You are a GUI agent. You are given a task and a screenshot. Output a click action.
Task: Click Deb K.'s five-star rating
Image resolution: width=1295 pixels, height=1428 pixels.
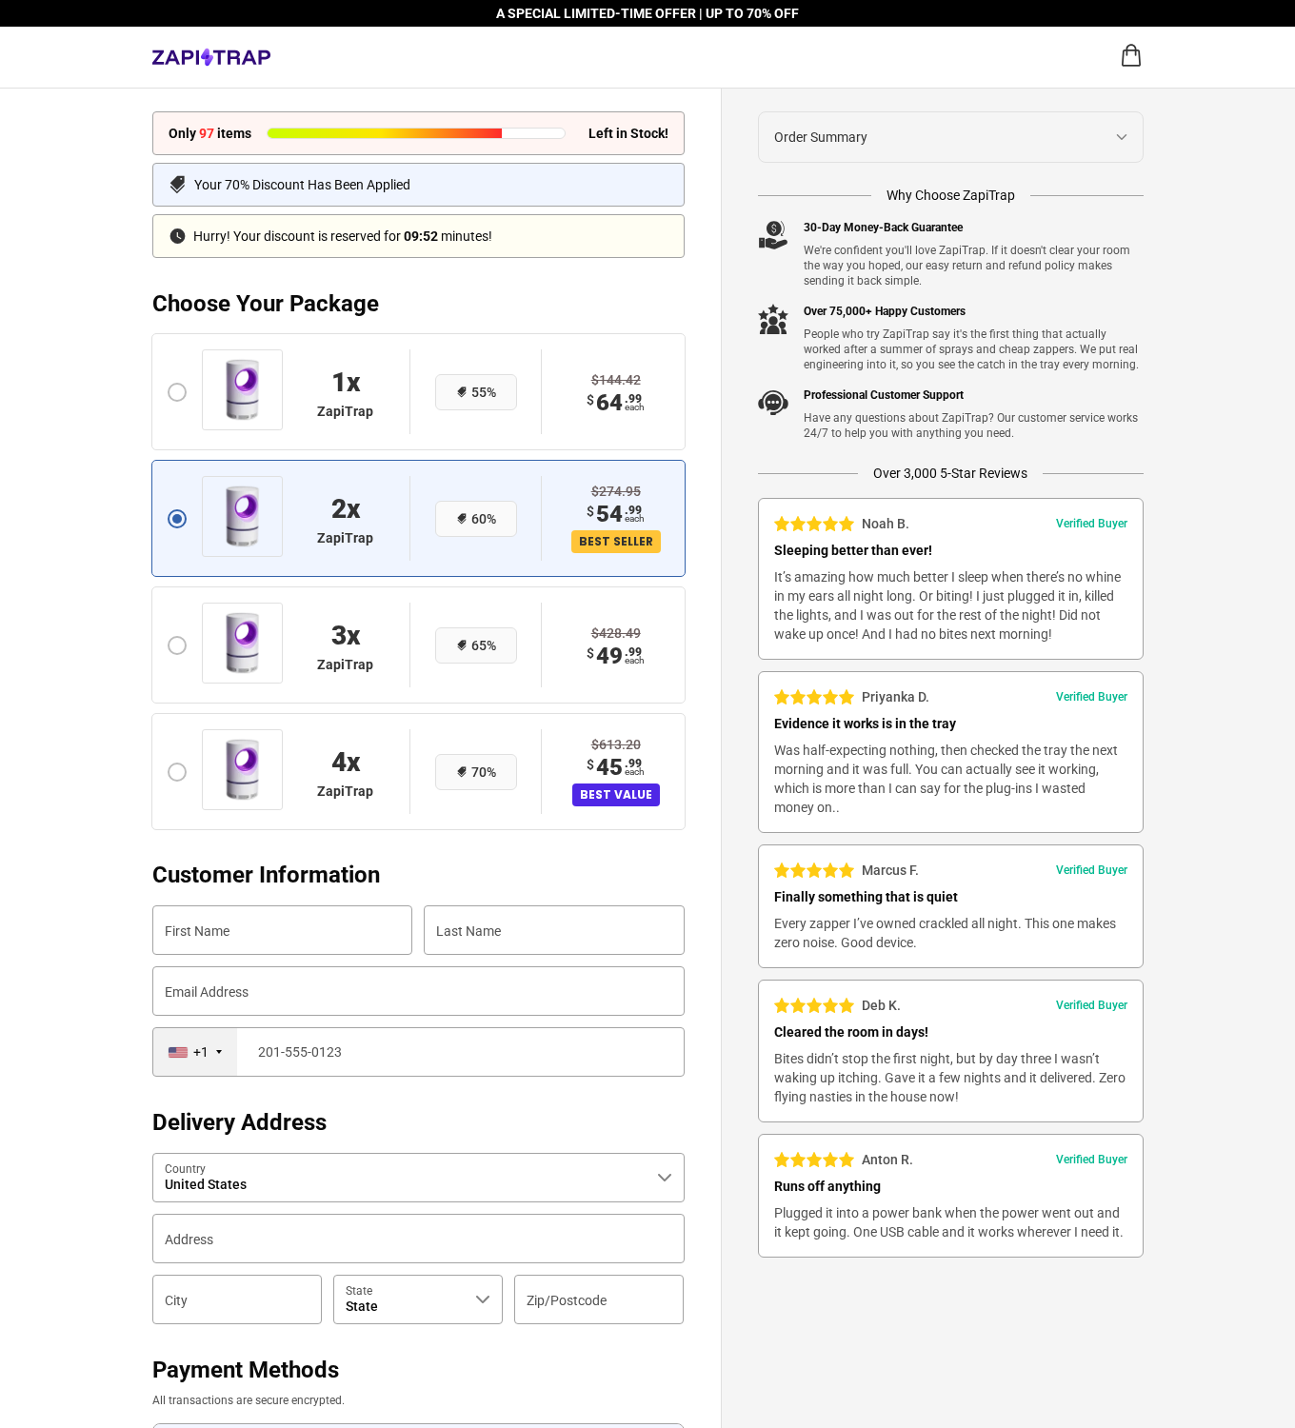tap(814, 1005)
